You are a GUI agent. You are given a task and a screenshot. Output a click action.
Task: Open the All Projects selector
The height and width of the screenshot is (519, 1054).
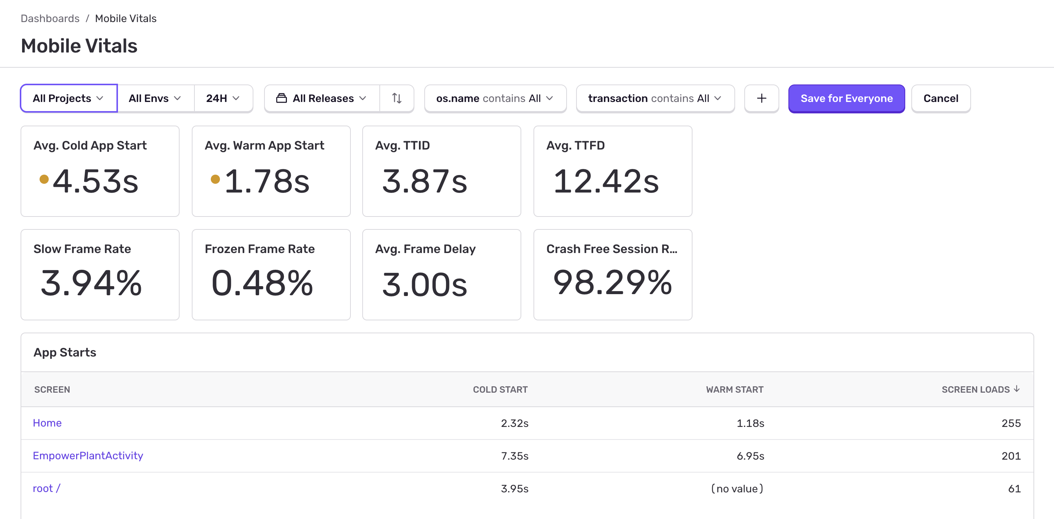(68, 98)
